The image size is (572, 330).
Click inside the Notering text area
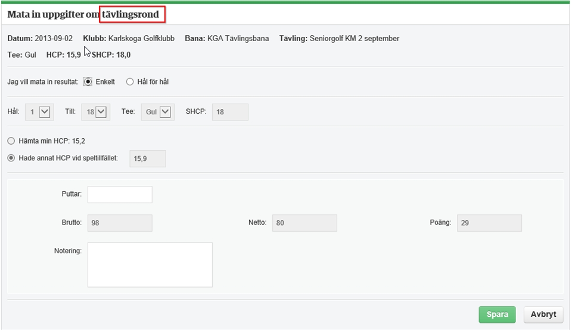pos(150,264)
